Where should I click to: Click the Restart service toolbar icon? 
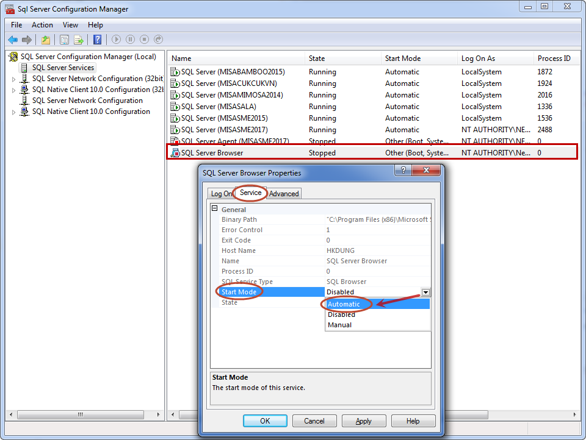(x=157, y=40)
